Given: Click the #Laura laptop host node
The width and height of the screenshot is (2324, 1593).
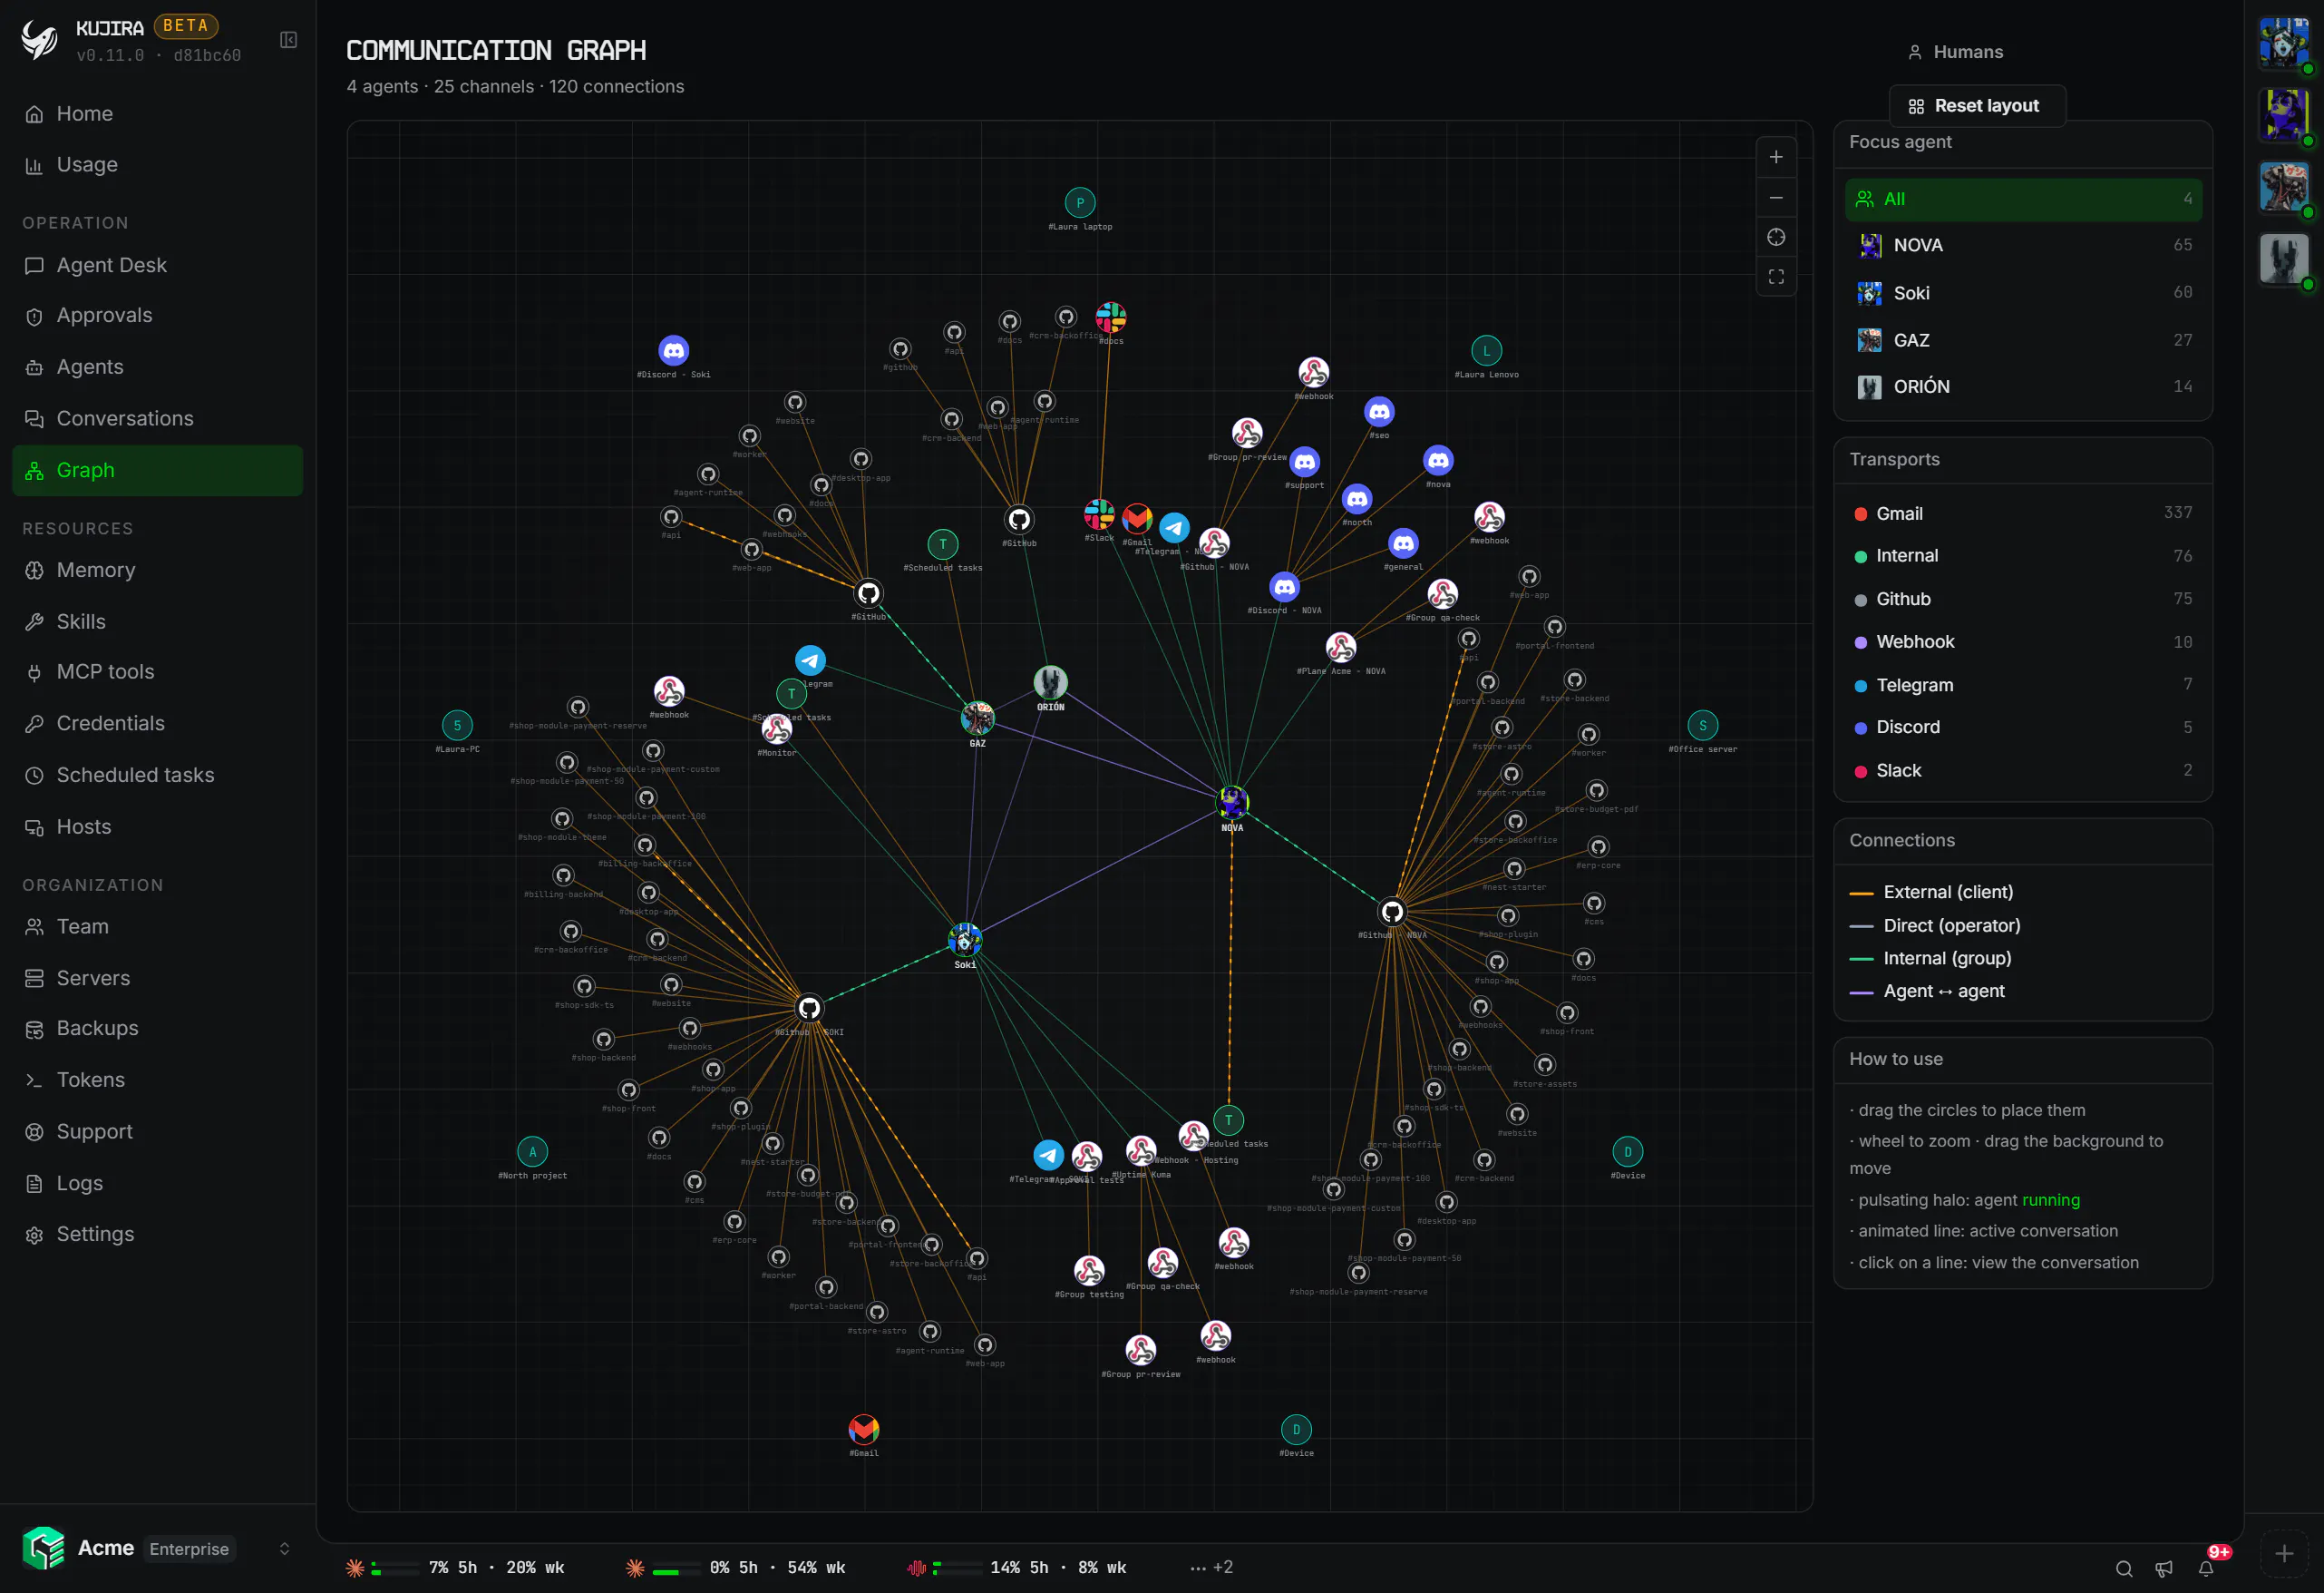Looking at the screenshot, I should [1080, 203].
